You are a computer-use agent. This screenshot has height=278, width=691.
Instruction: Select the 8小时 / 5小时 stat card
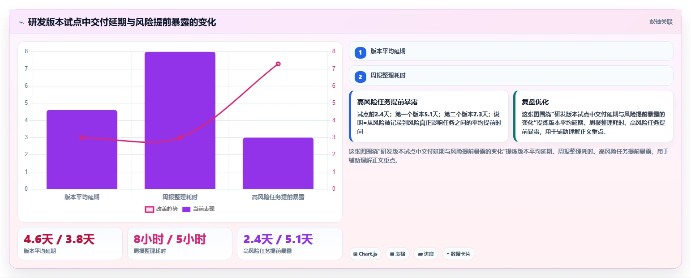pyautogui.click(x=180, y=244)
